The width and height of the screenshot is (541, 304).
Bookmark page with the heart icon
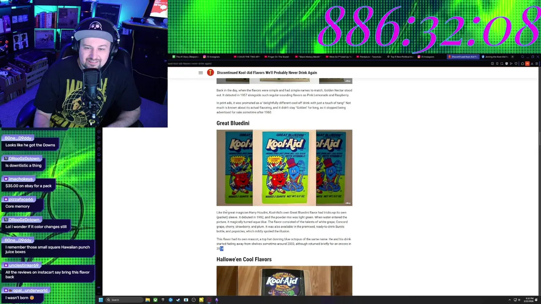(x=516, y=64)
